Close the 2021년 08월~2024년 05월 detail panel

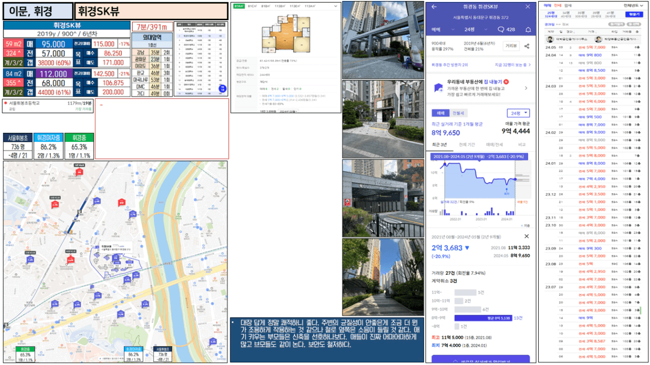(527, 236)
